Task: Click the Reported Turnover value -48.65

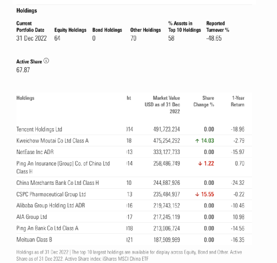Action: click(x=214, y=38)
